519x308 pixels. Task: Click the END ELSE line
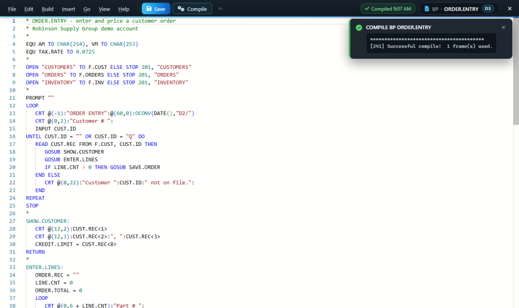pyautogui.click(x=48, y=175)
